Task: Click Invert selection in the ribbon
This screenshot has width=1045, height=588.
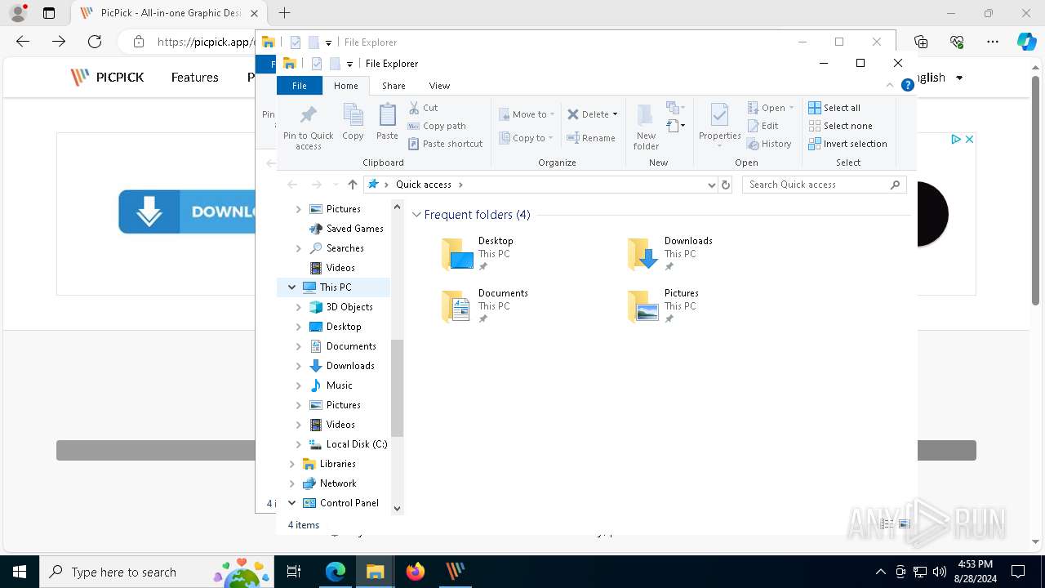Action: click(x=847, y=144)
